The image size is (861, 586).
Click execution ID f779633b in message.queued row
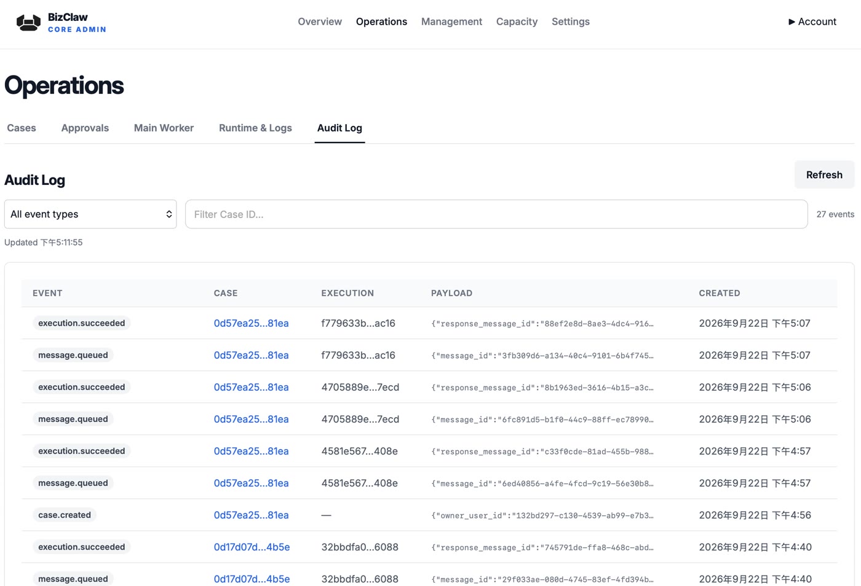(358, 355)
